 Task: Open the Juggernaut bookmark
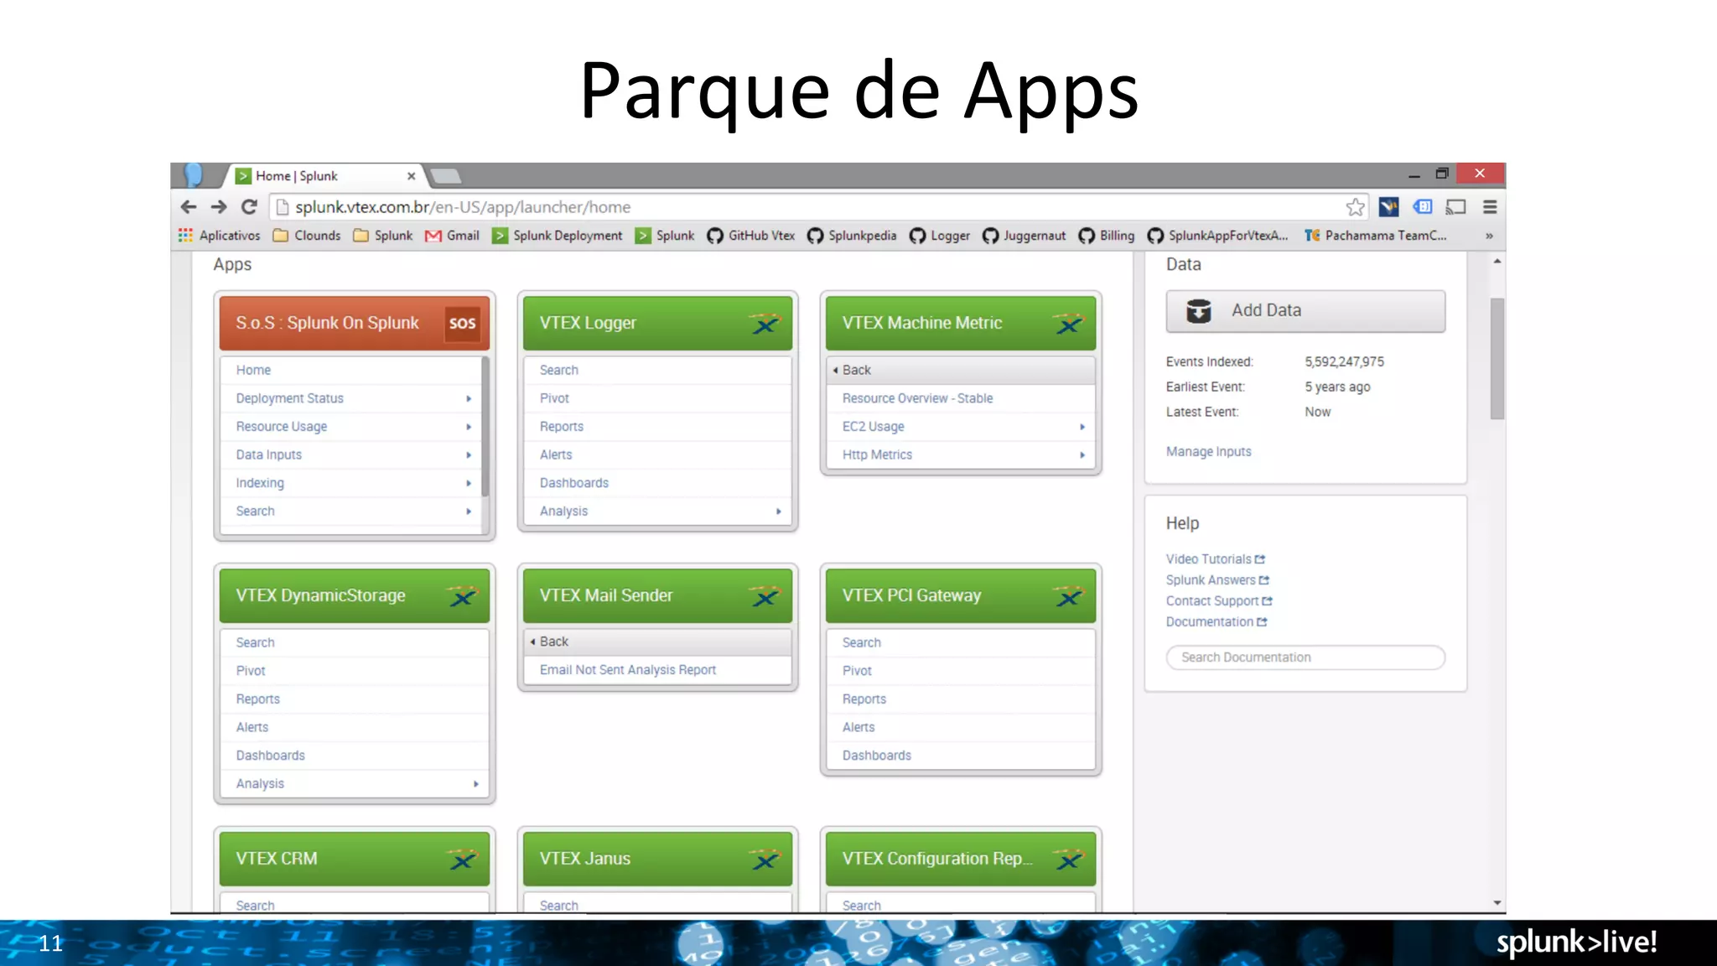click(x=1024, y=236)
